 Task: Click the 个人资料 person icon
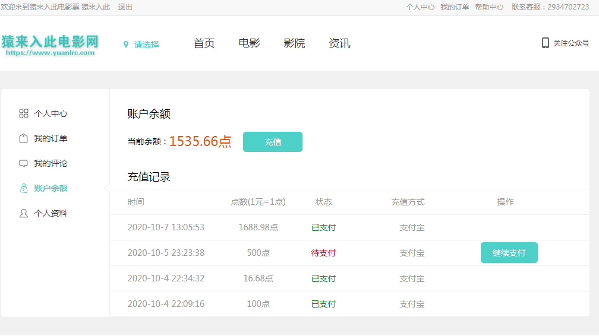(24, 213)
